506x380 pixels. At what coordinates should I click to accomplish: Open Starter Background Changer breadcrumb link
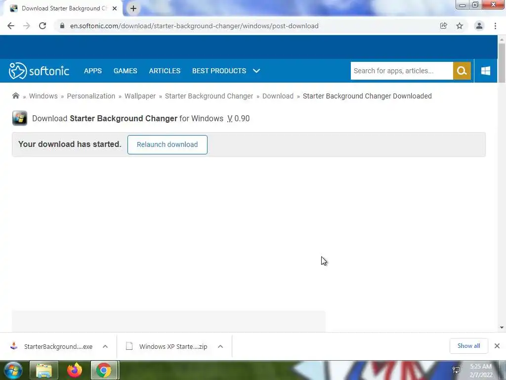[209, 96]
